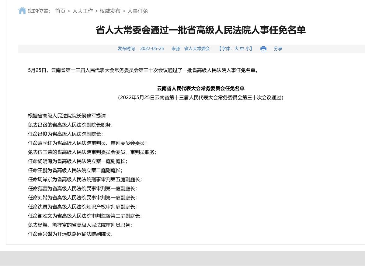Set font size to 中
The height and width of the screenshot is (273, 365).
(242, 49)
